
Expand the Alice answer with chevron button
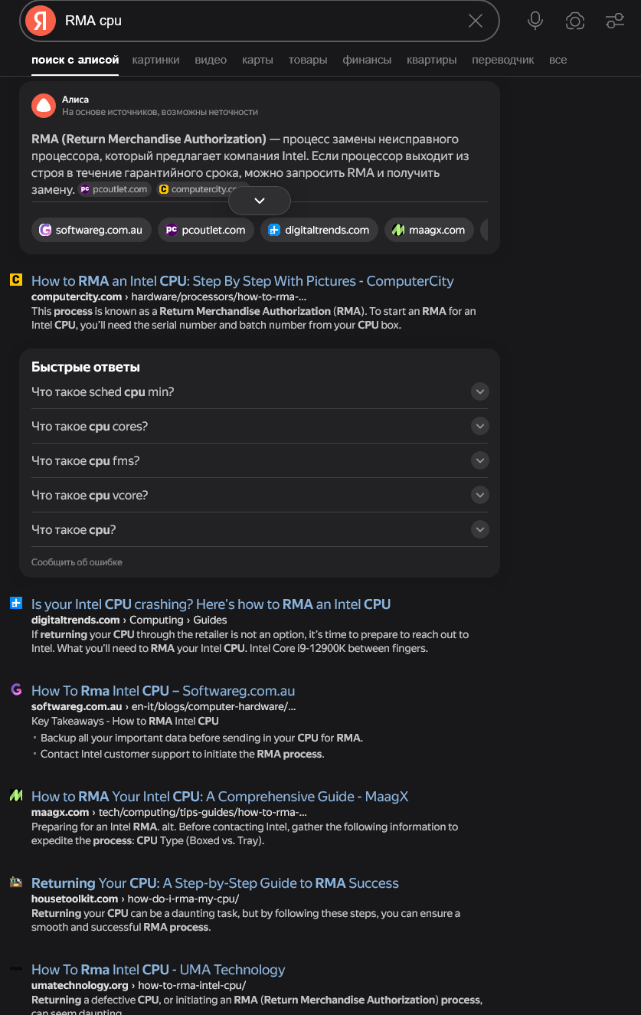pyautogui.click(x=260, y=201)
